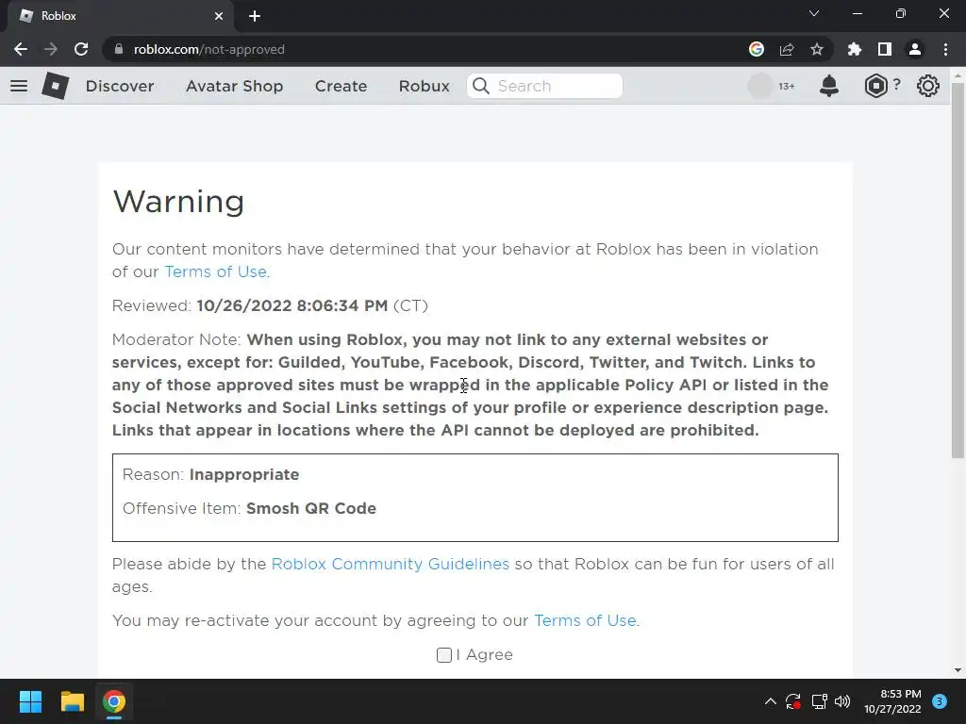Click scrollbar down arrow
This screenshot has height=724, width=966.
[x=958, y=670]
